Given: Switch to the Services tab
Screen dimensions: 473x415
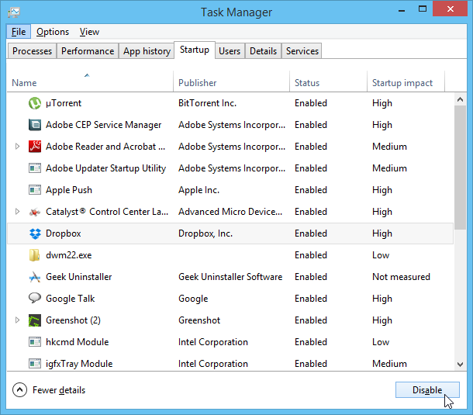Looking at the screenshot, I should tap(302, 51).
